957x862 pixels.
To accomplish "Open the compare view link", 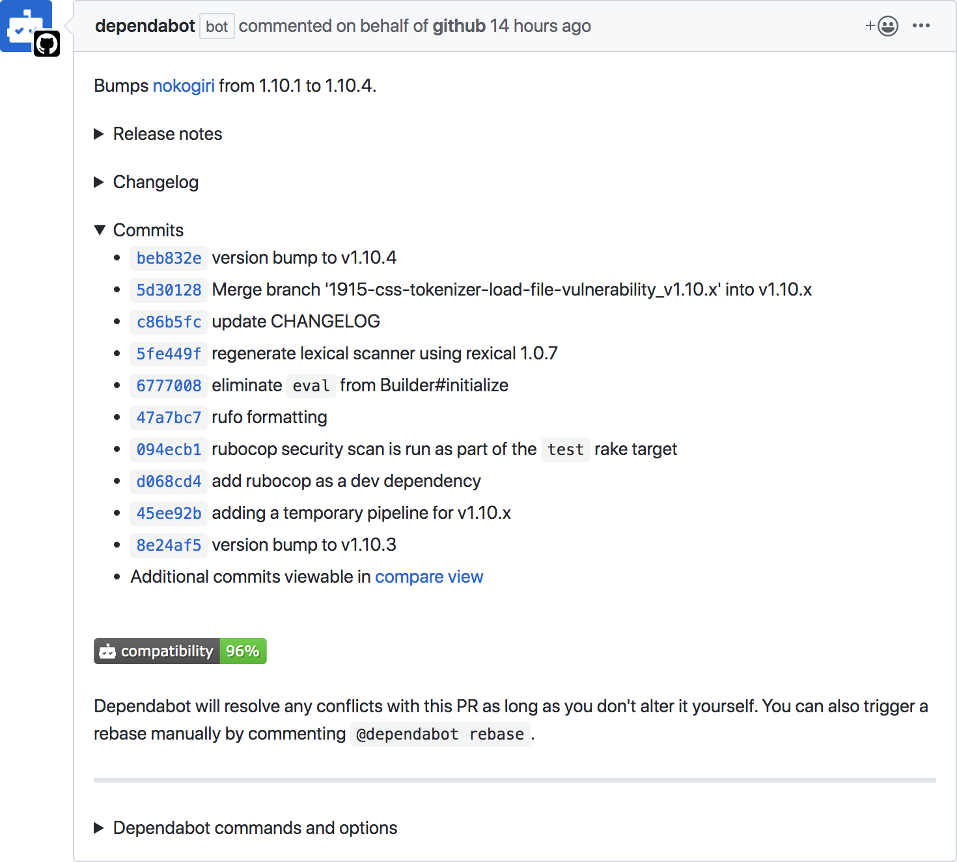I will click(x=429, y=577).
